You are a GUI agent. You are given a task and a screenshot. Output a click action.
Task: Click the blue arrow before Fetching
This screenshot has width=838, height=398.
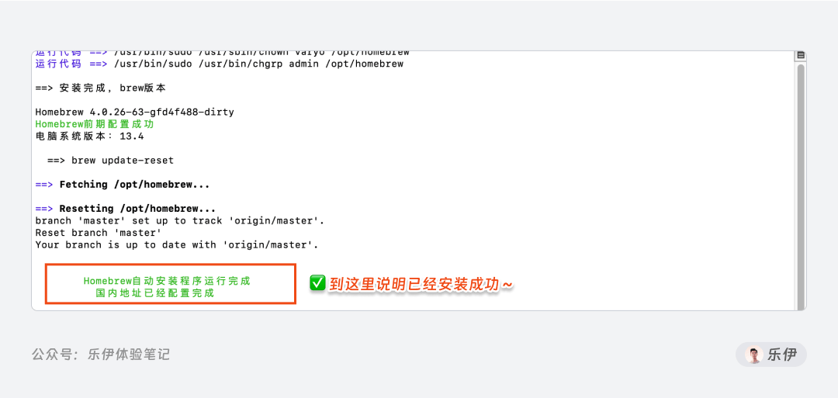(x=43, y=185)
